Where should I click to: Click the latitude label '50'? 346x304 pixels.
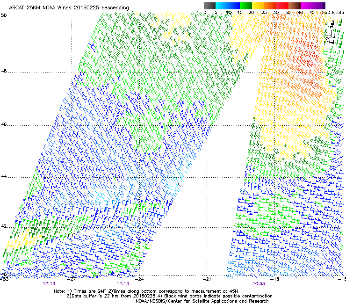(4, 15)
